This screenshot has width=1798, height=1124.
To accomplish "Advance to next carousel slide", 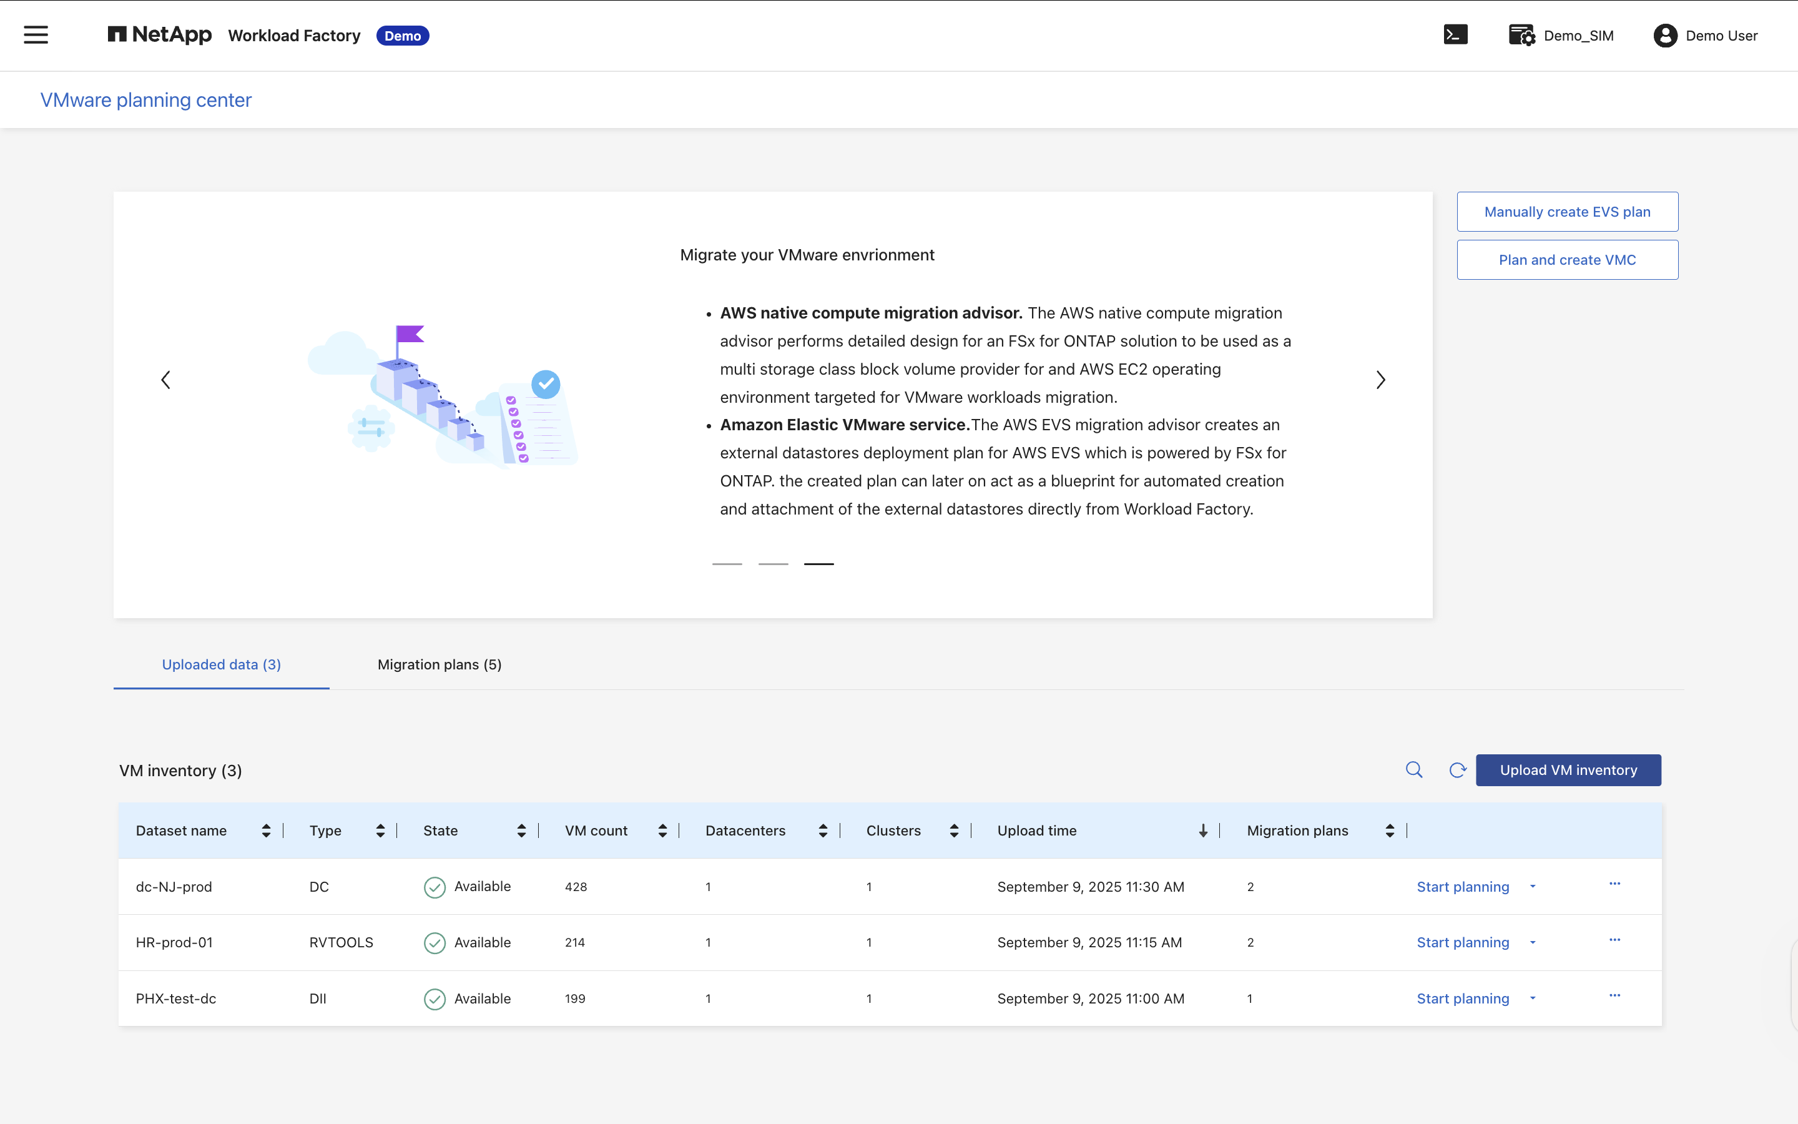I will point(1380,380).
